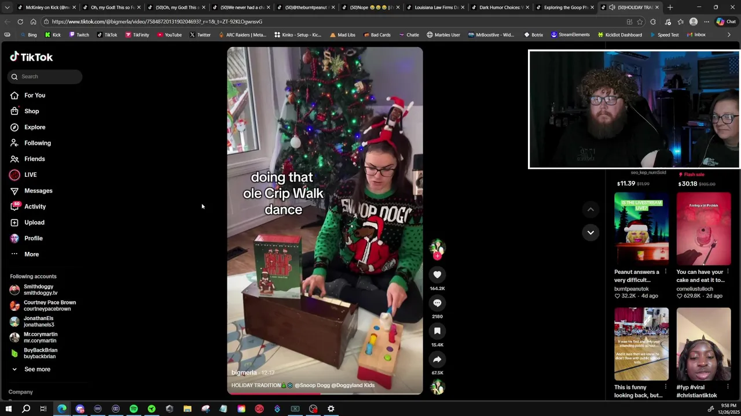This screenshot has height=416, width=741.
Task: Open browser profile avatar
Action: [694, 21]
